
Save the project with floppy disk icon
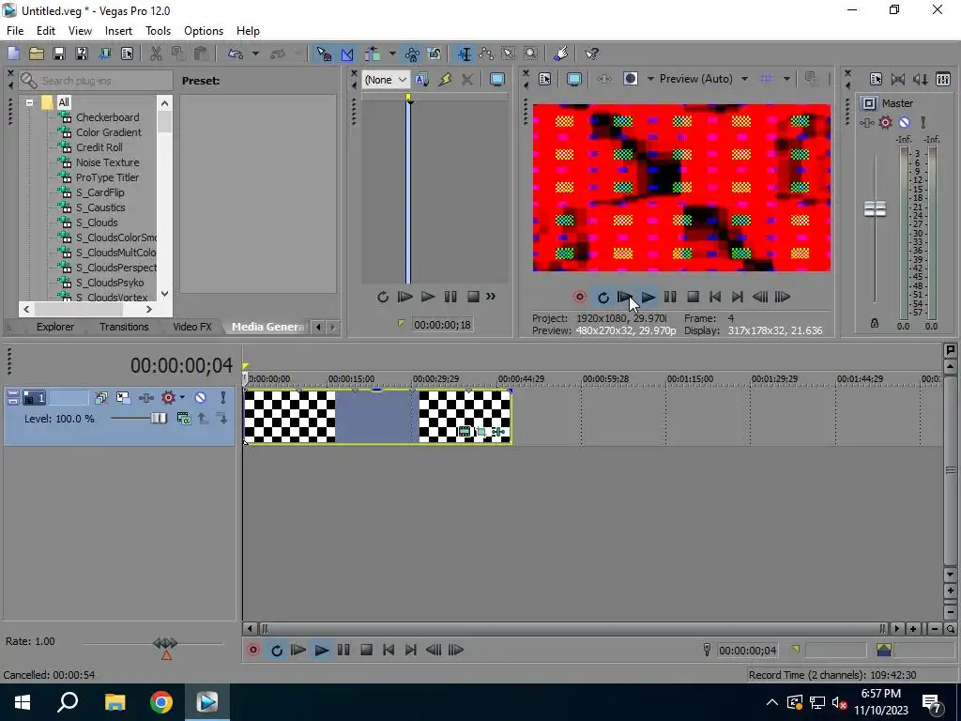point(59,54)
